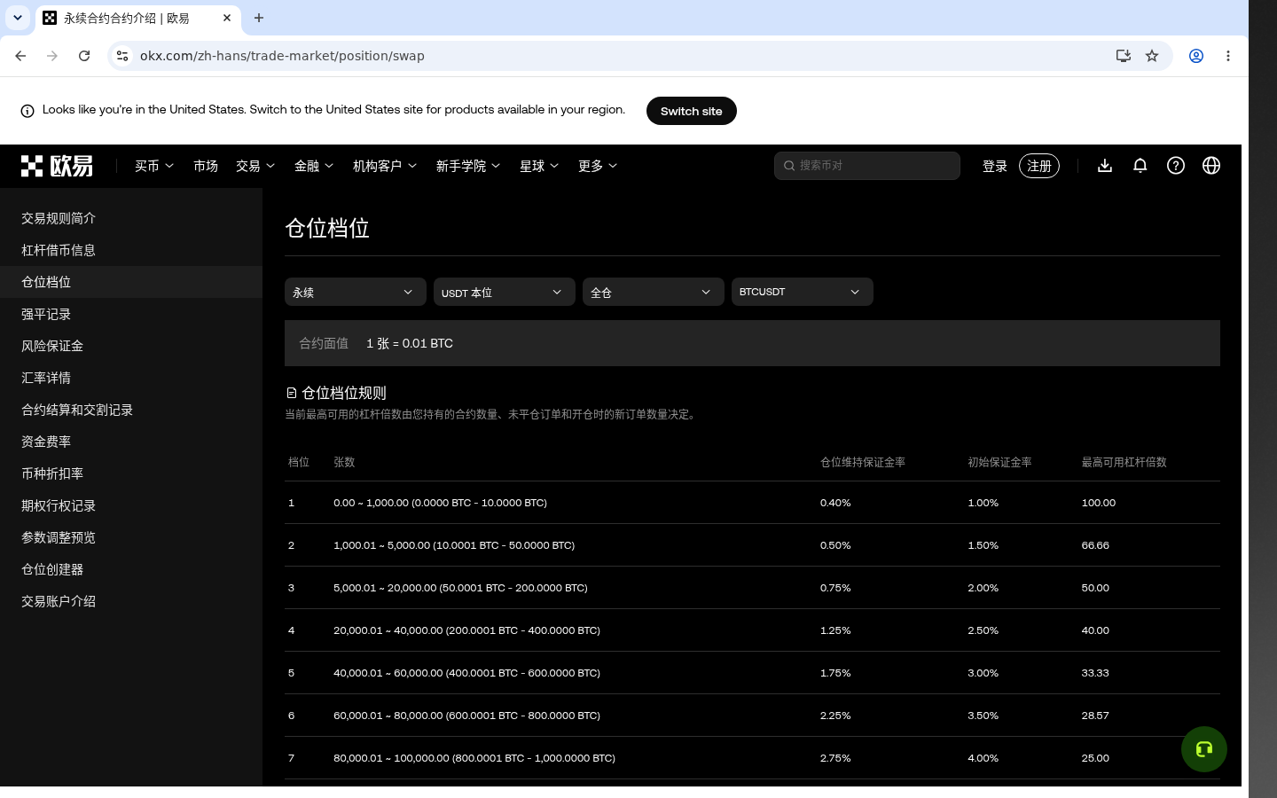Click the 登录 login link
Screen dimensions: 1277x798
point(995,166)
